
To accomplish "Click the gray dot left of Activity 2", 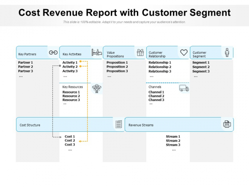I will (60, 66).
